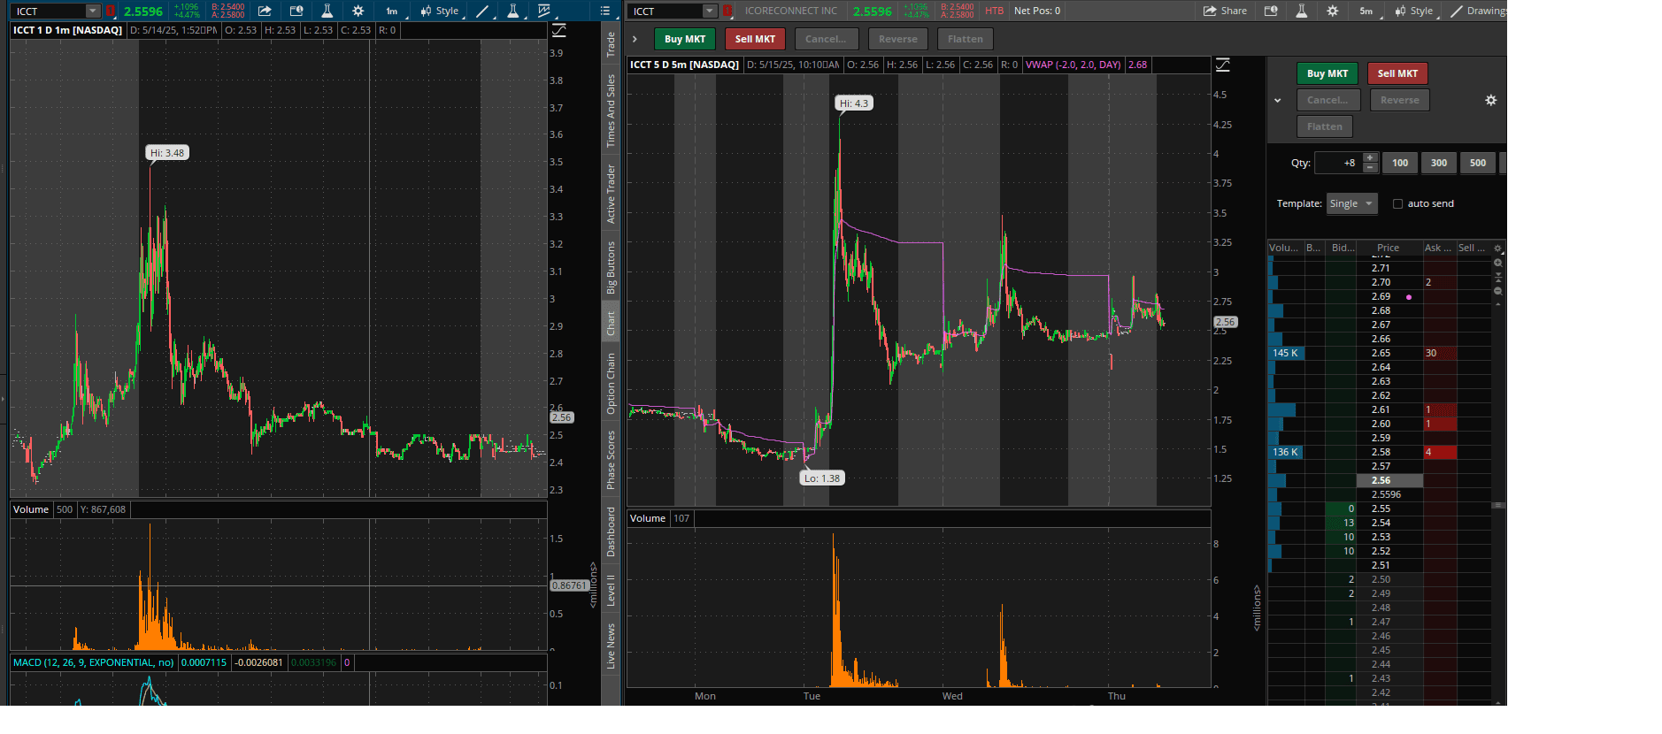
Task: Click Sell MKT in Active Trader panel
Action: (x=1397, y=73)
